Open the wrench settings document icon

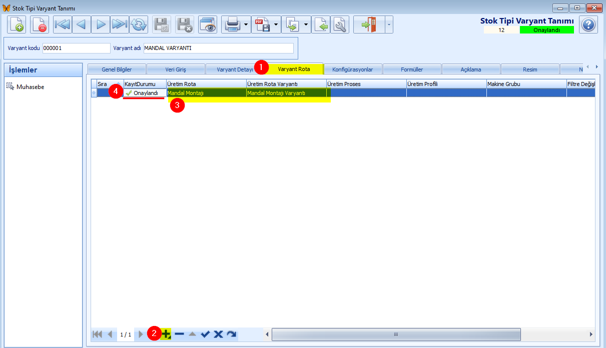click(x=340, y=24)
